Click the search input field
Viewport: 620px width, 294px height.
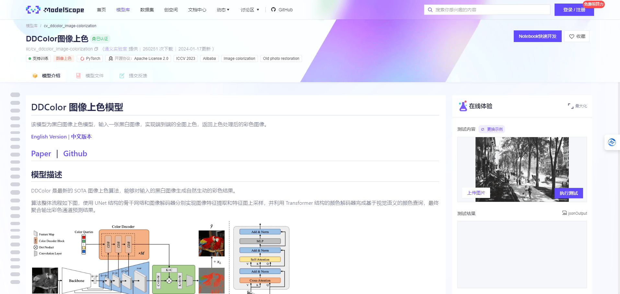coord(486,10)
